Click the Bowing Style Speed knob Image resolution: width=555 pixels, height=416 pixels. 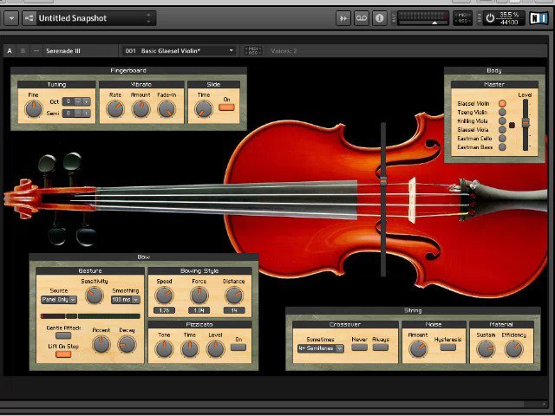click(164, 295)
